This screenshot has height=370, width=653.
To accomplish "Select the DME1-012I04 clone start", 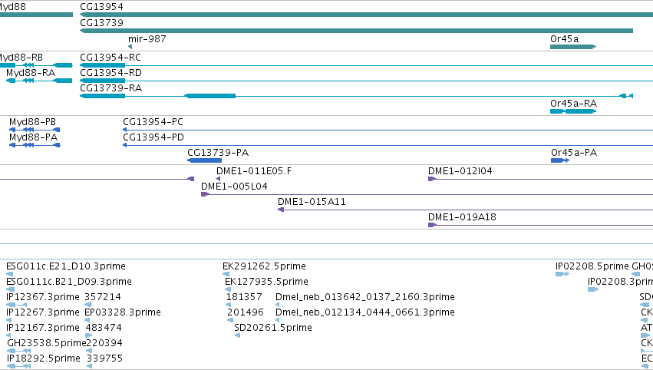I will click(x=432, y=179).
